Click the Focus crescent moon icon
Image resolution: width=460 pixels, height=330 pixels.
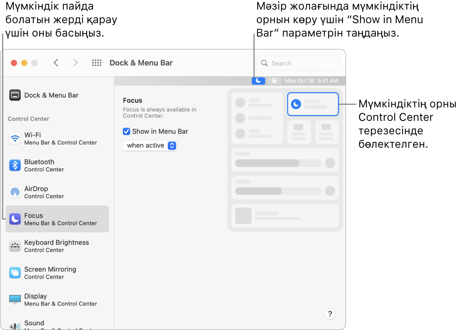(14, 219)
